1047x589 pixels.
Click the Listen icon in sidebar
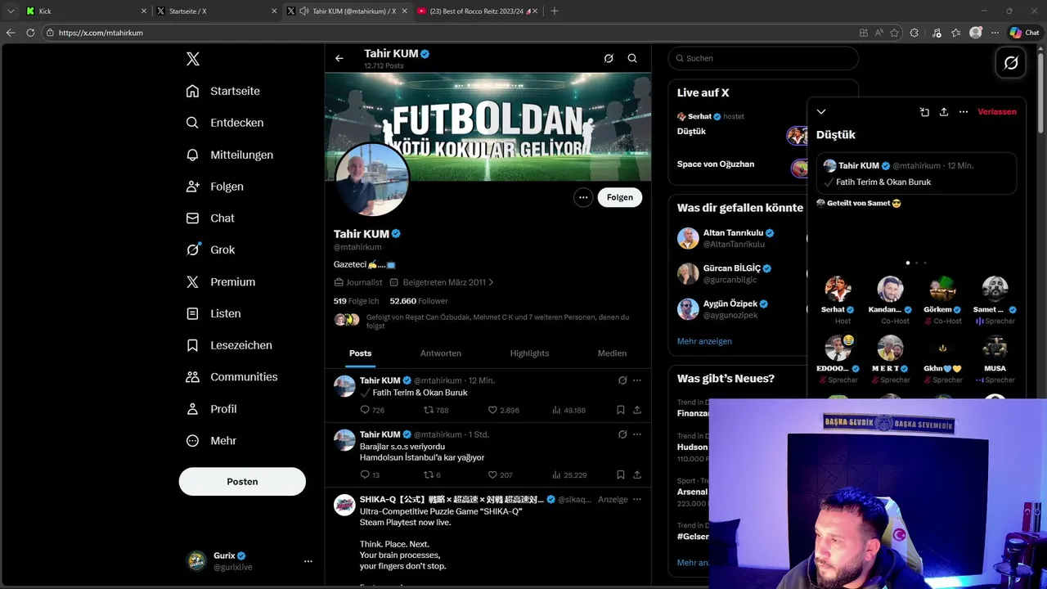(x=192, y=313)
